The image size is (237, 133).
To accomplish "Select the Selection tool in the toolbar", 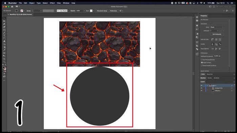I will tap(4, 18).
